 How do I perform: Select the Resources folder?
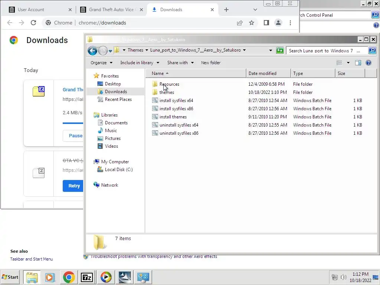tap(169, 84)
